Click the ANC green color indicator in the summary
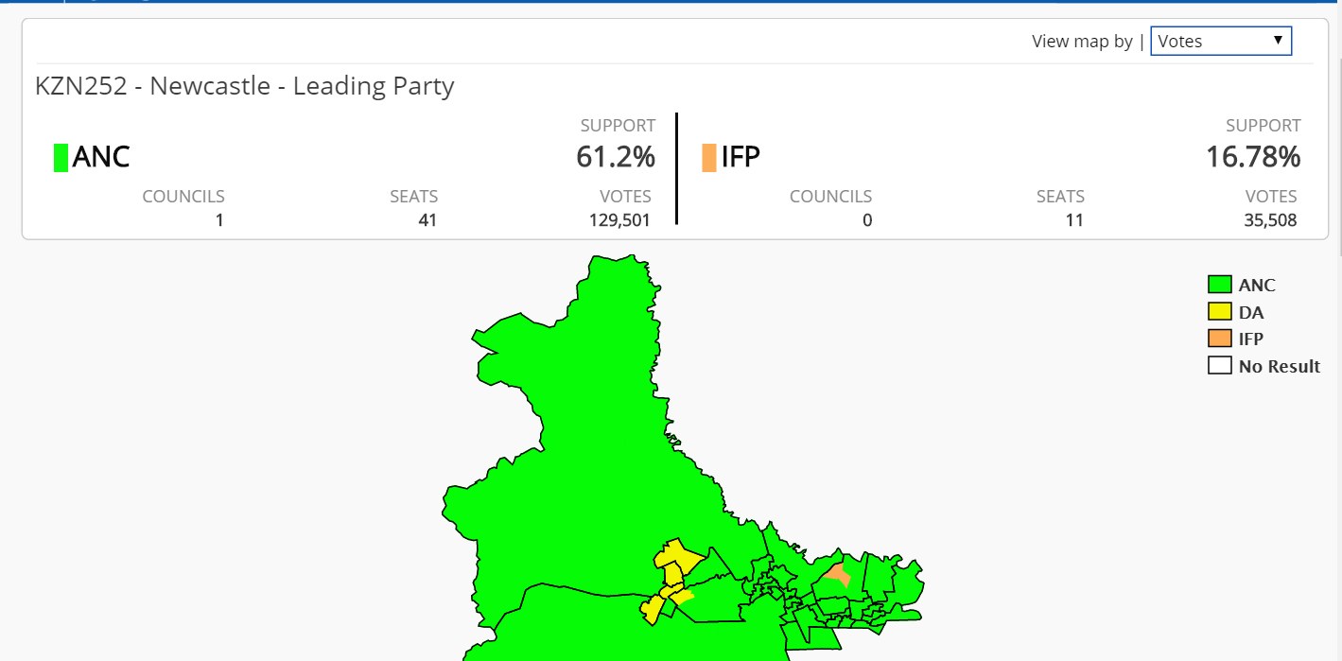The width and height of the screenshot is (1342, 661). tap(61, 157)
